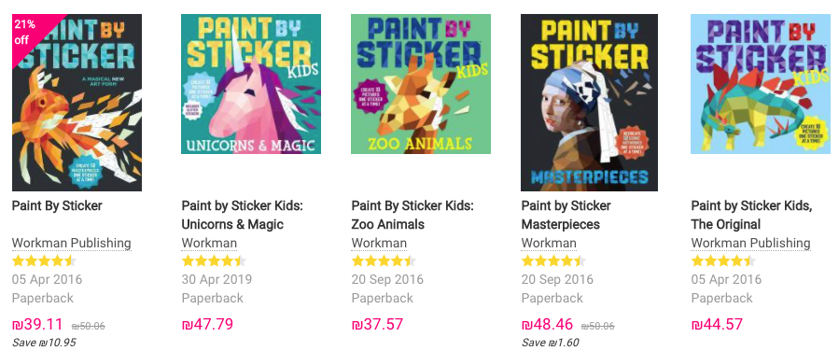The width and height of the screenshot is (839, 351).
Task: Open the stegosaurus Kids Original cover
Action: point(761,84)
